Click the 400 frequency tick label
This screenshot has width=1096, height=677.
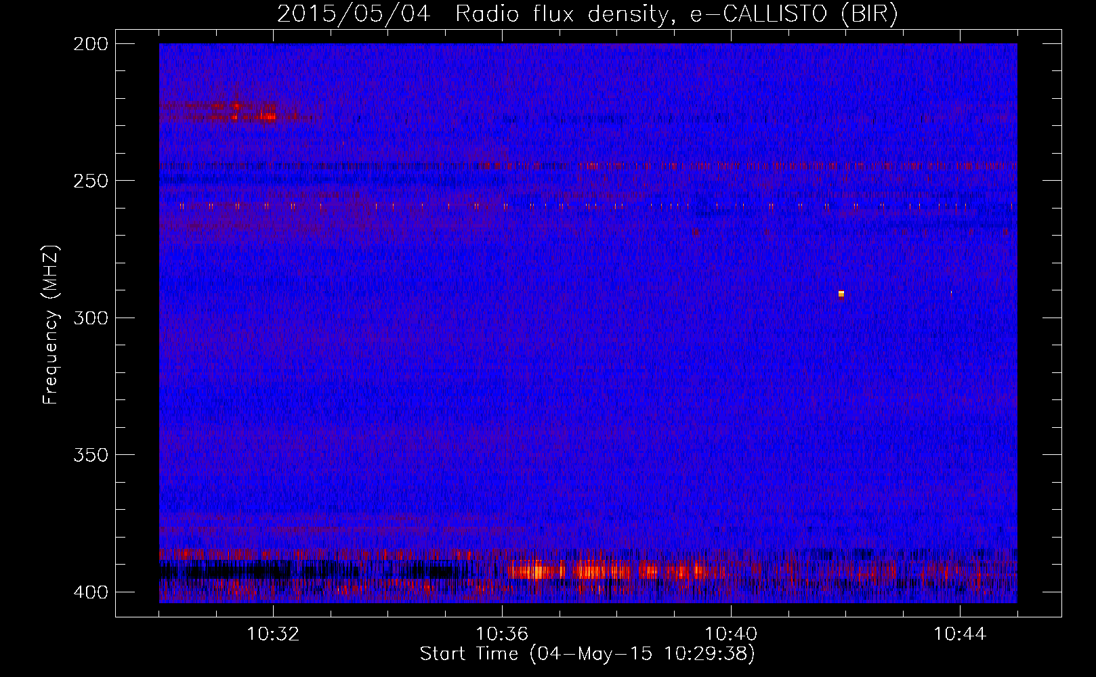(91, 592)
